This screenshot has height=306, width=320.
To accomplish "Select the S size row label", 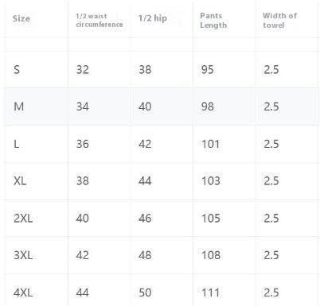I will pos(17,70).
